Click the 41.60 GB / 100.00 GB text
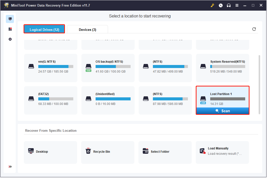The image size is (267, 178). click(x=111, y=72)
